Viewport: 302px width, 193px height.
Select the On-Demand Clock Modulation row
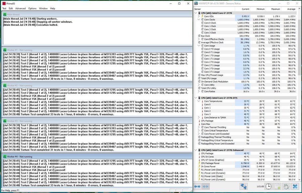(246, 82)
